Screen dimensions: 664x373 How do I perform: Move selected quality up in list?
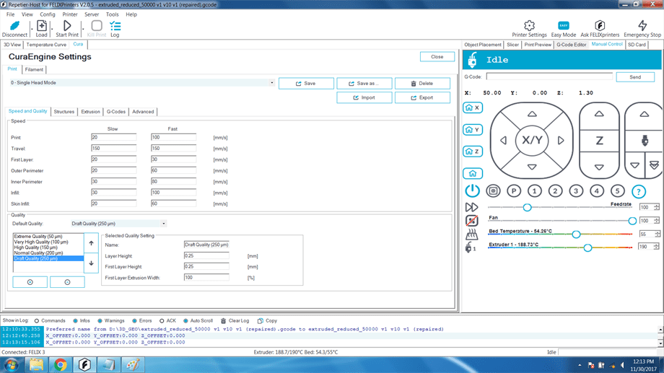click(x=91, y=243)
